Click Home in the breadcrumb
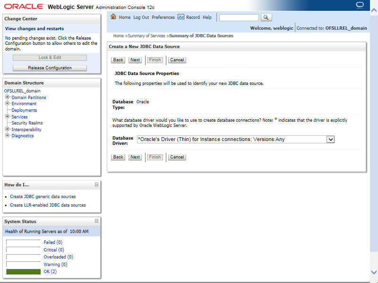378x283 pixels. coord(119,36)
